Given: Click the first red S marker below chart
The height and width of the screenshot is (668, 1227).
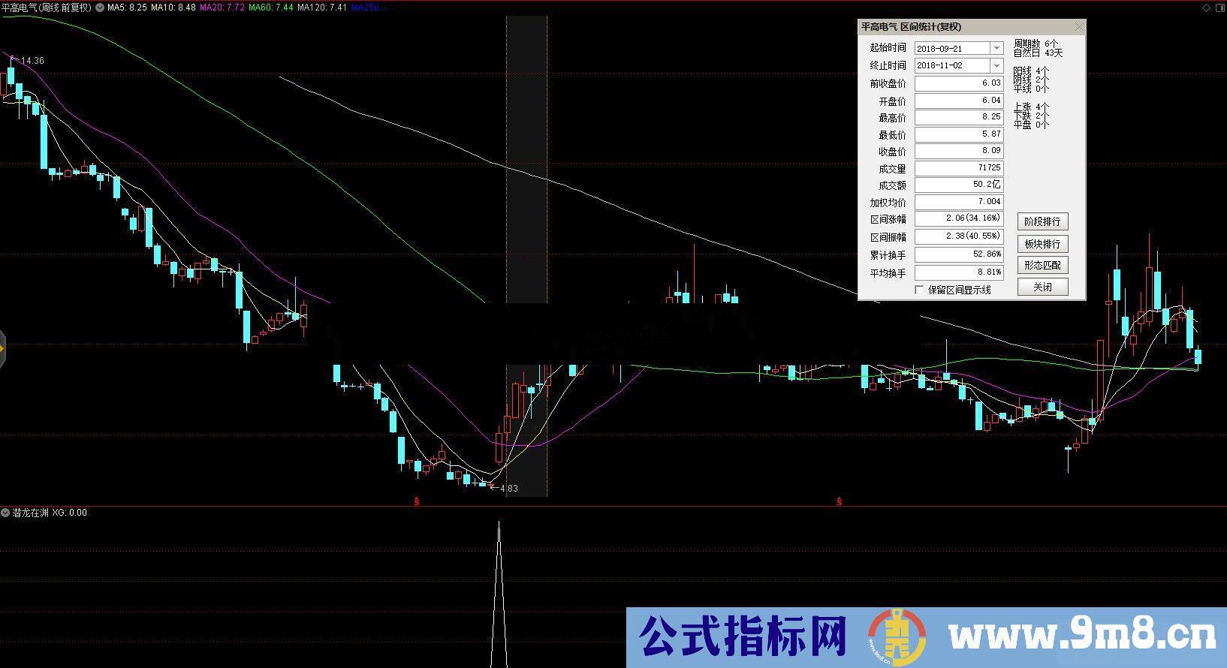Looking at the screenshot, I should [417, 501].
